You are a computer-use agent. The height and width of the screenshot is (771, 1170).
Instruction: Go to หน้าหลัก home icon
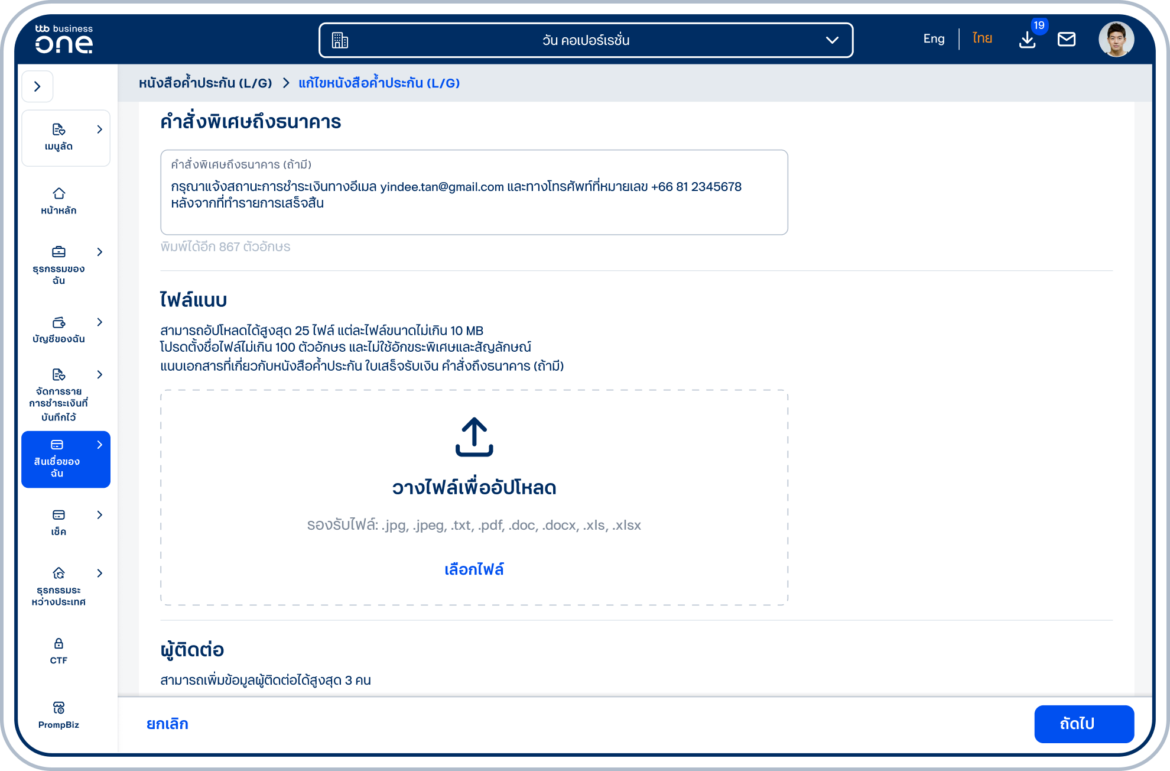(x=58, y=193)
